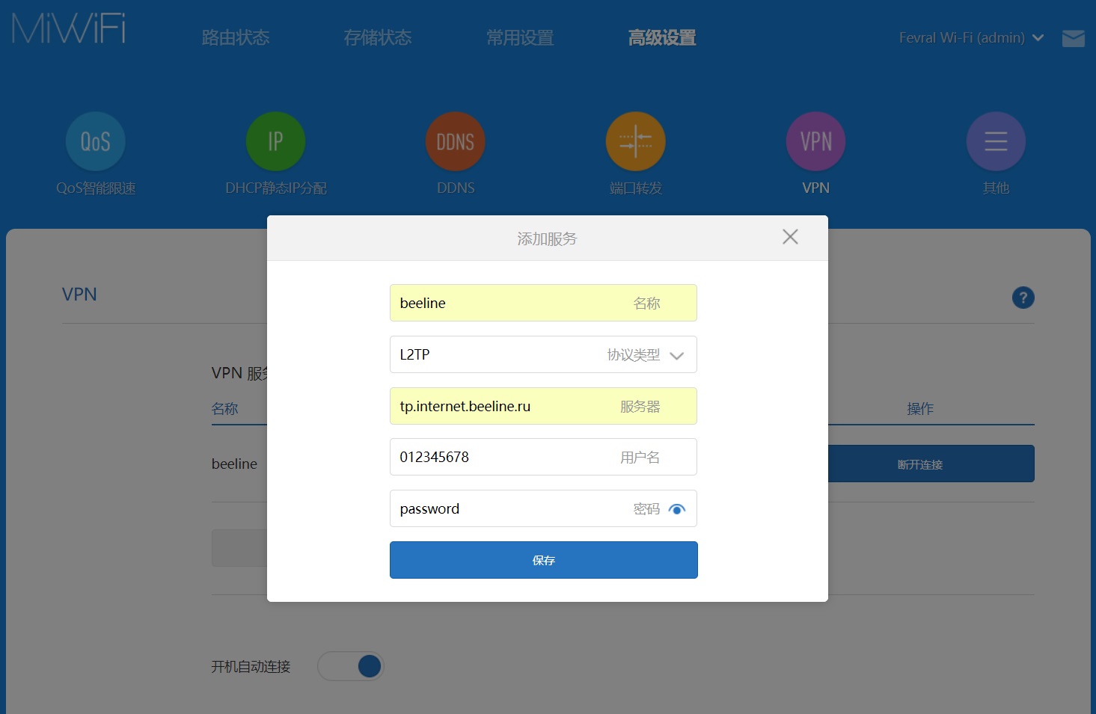The height and width of the screenshot is (714, 1096).
Task: Click the password input field
Action: point(543,508)
